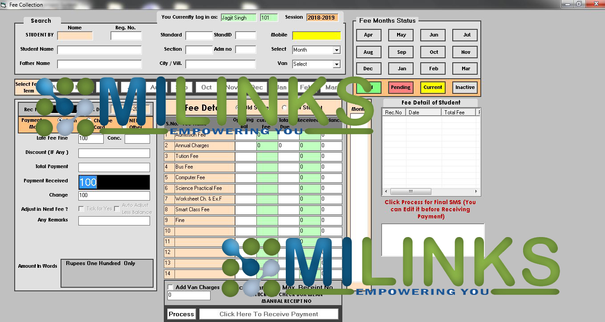Click the Fee Collection window icon in title bar
This screenshot has width=605, height=322.
click(4, 4)
